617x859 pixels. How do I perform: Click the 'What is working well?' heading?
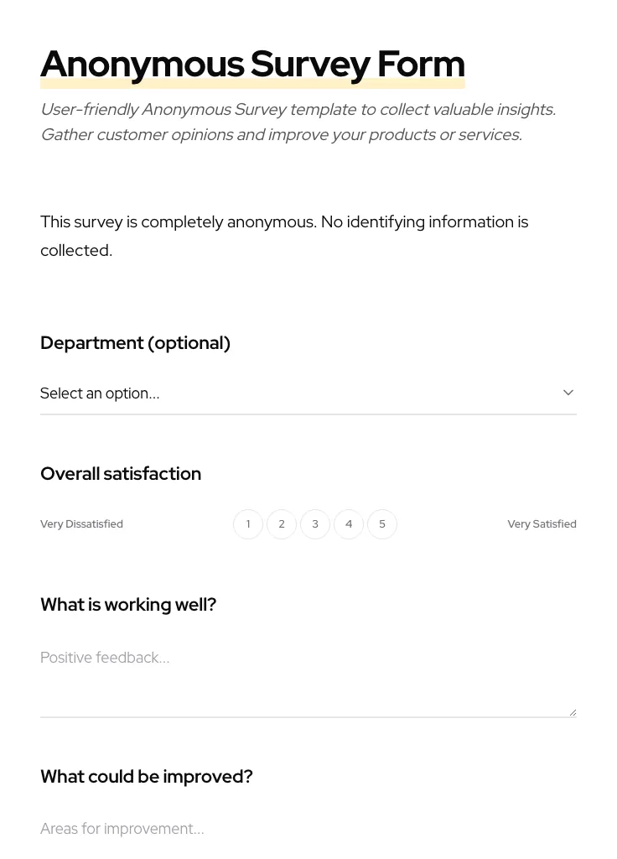tap(128, 604)
